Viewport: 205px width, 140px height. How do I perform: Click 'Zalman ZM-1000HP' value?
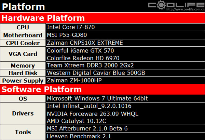tap(74, 80)
